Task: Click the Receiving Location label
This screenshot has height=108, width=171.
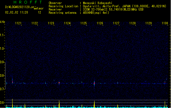Action: click(x=63, y=6)
